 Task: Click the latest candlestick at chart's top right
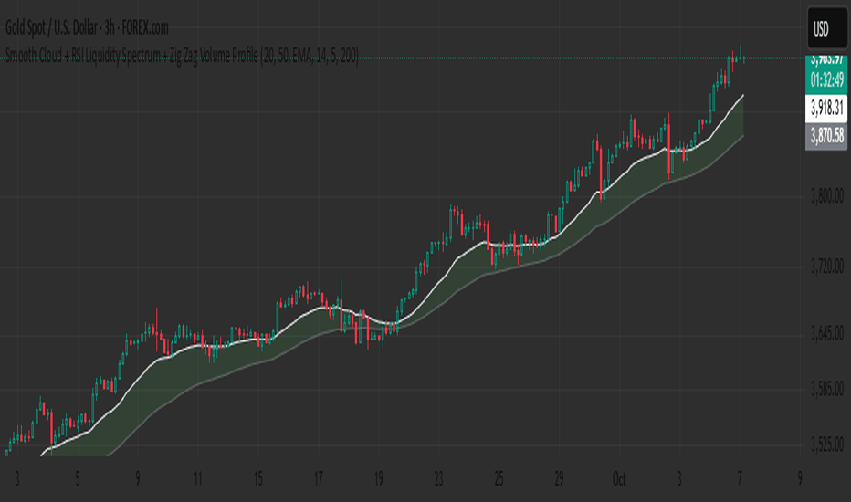[743, 58]
